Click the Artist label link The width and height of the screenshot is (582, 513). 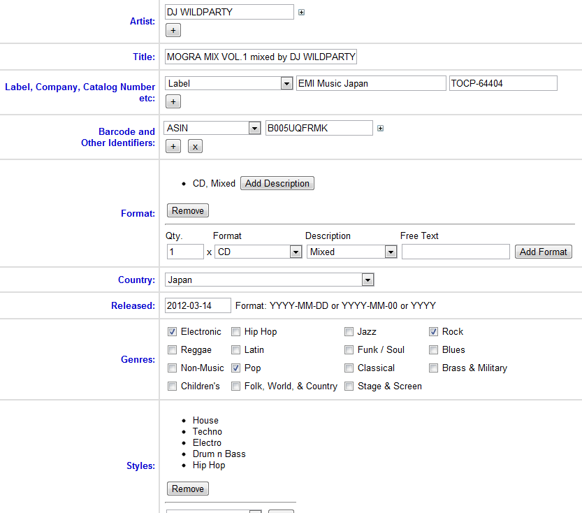[143, 21]
